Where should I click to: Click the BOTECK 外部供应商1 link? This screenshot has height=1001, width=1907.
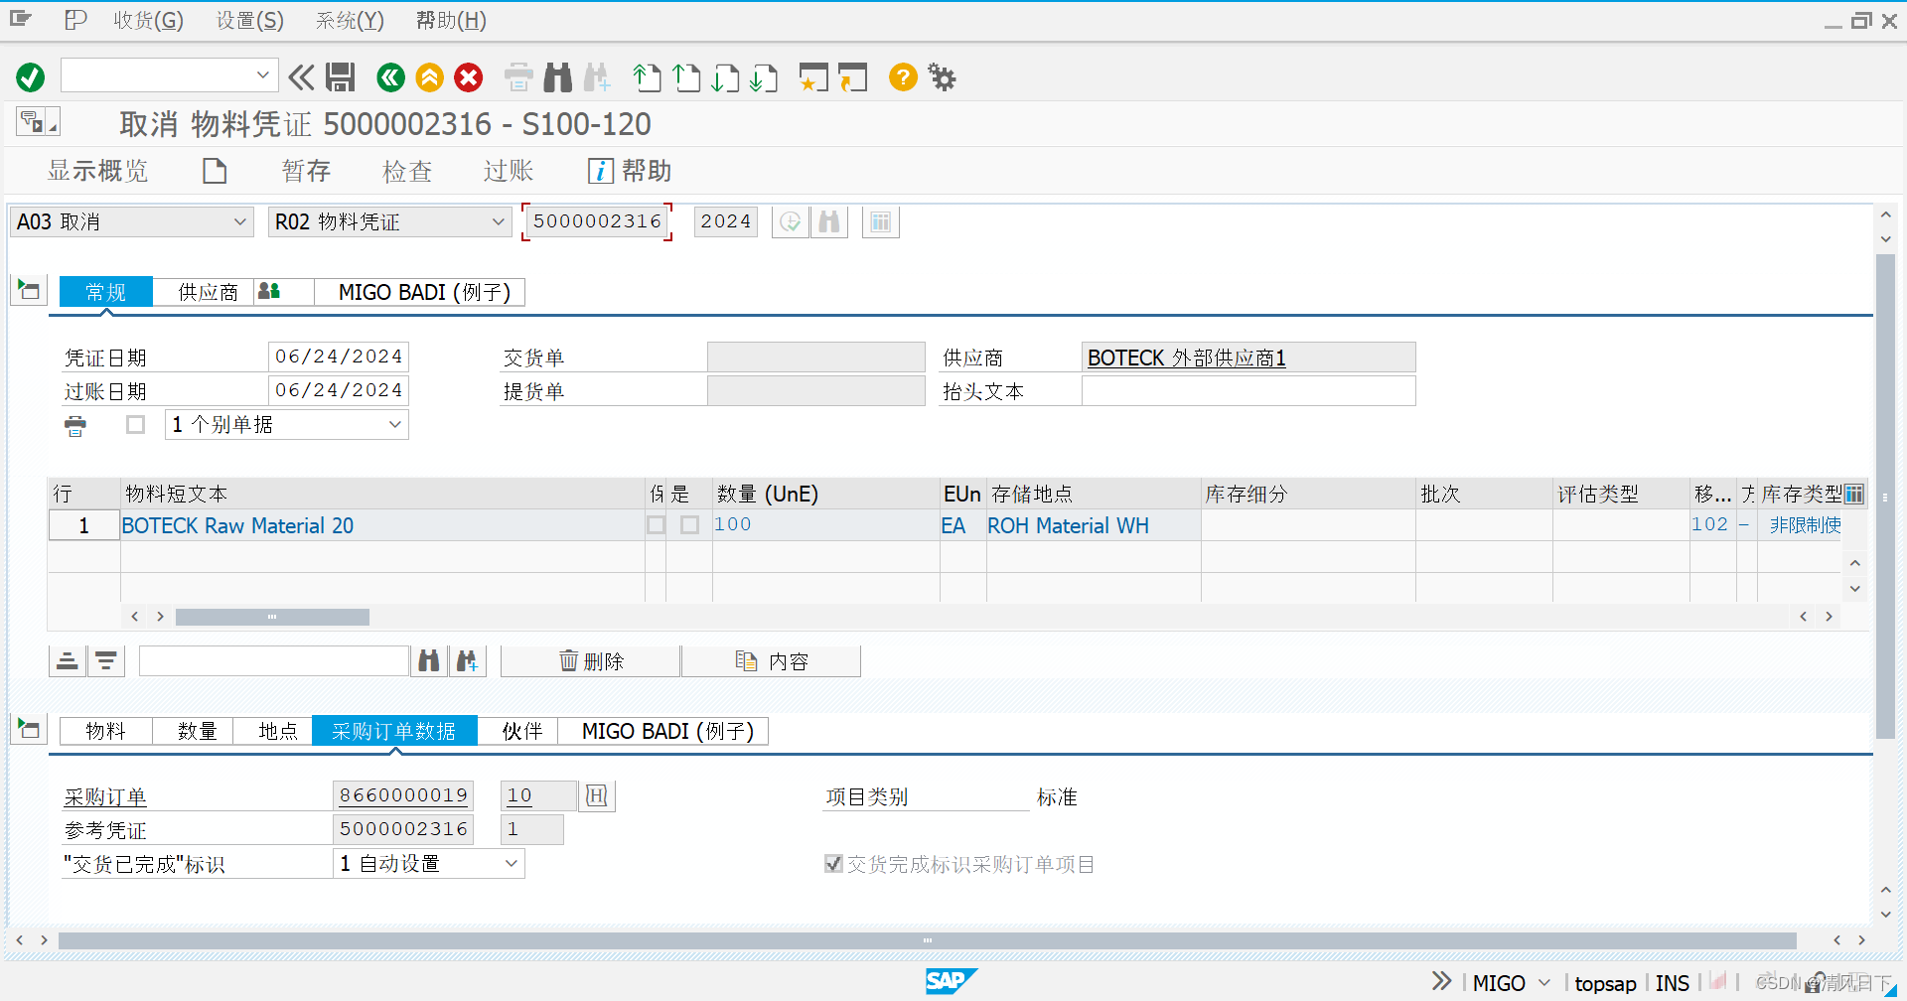[x=1187, y=357]
